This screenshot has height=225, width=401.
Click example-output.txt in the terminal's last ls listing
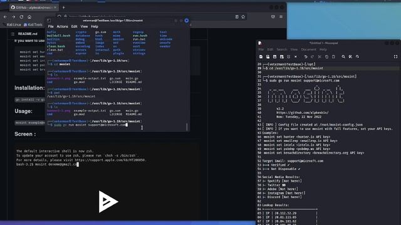pos(90,111)
